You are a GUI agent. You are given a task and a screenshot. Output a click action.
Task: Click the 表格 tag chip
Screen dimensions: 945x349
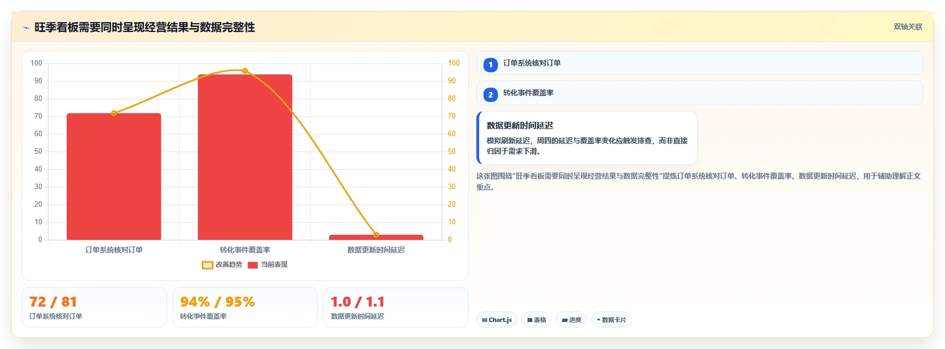pos(536,320)
